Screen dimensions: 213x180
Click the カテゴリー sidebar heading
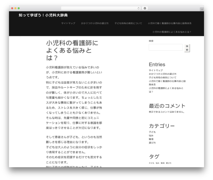coord(162,126)
